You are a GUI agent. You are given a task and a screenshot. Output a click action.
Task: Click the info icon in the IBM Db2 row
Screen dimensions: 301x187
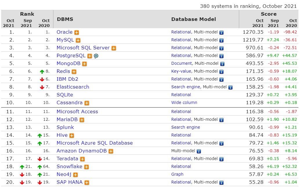click(221, 80)
